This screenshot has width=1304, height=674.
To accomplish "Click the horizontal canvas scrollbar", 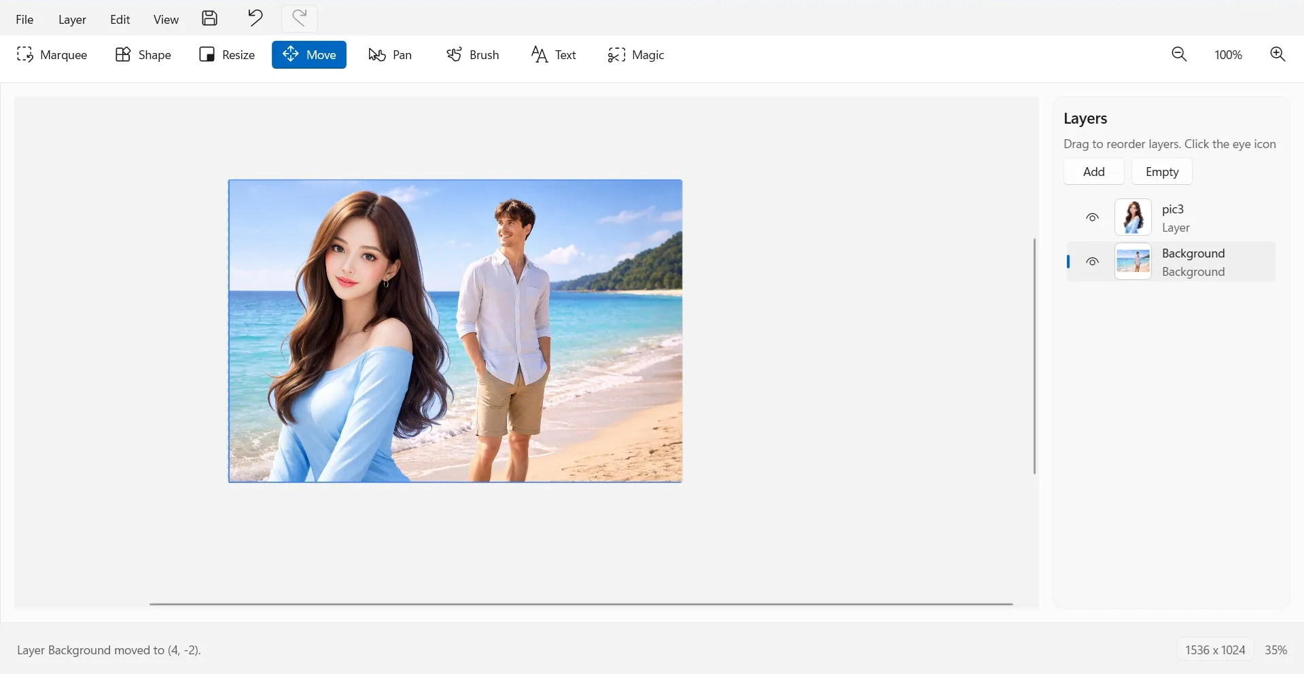I will pos(581,603).
